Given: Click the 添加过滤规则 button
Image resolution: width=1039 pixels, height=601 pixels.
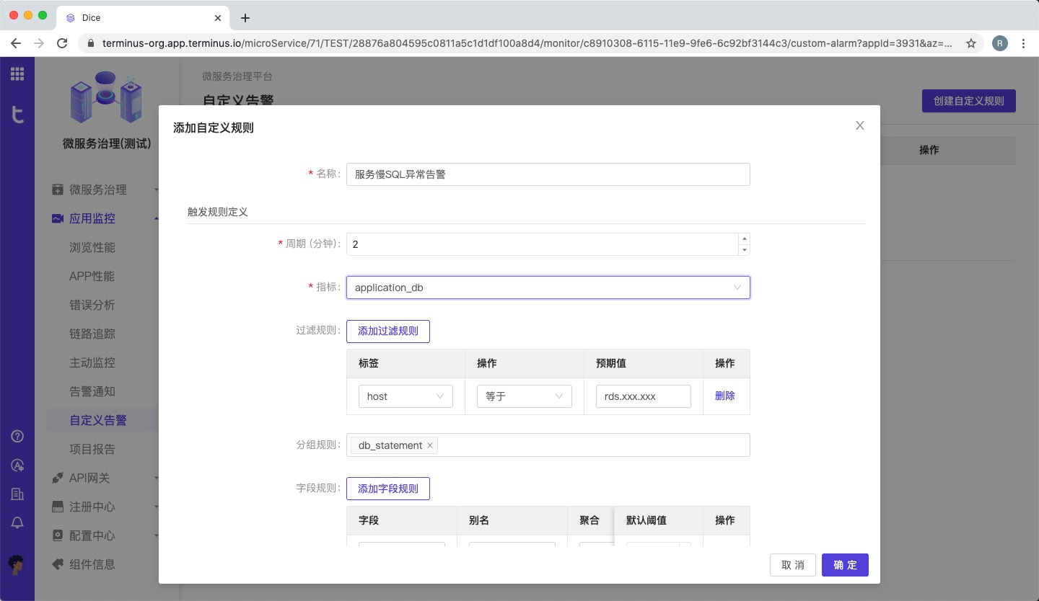Looking at the screenshot, I should (x=388, y=331).
